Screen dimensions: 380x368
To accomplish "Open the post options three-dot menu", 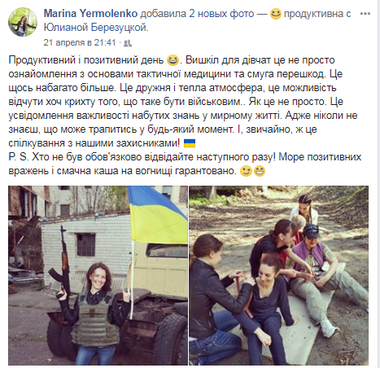I will [365, 14].
